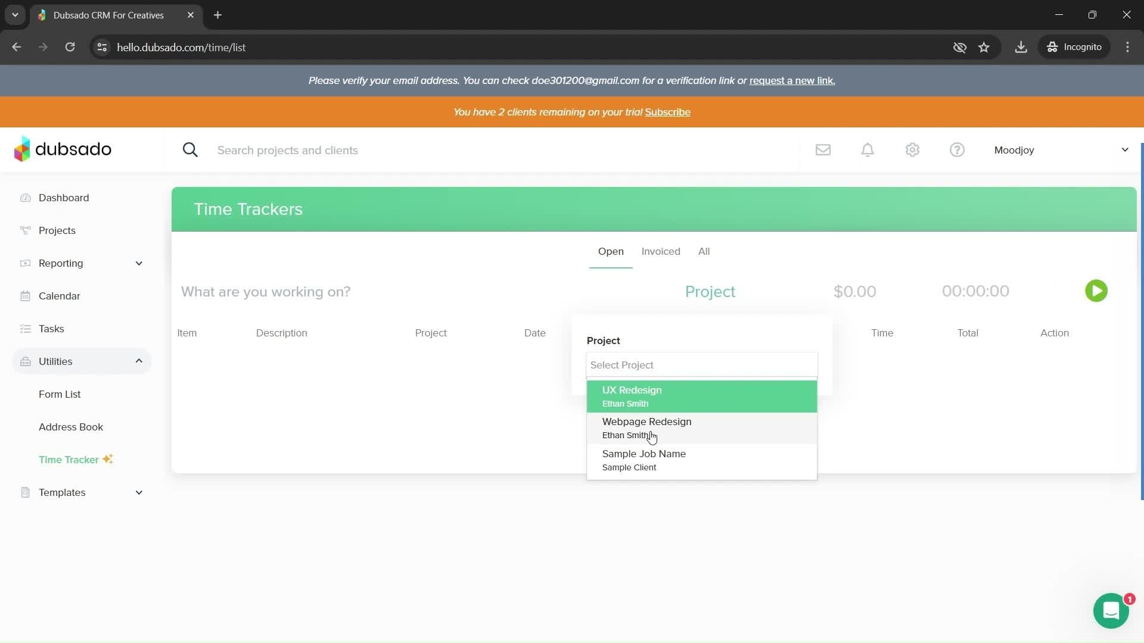Open the settings gear icon
The image size is (1144, 643).
click(912, 150)
